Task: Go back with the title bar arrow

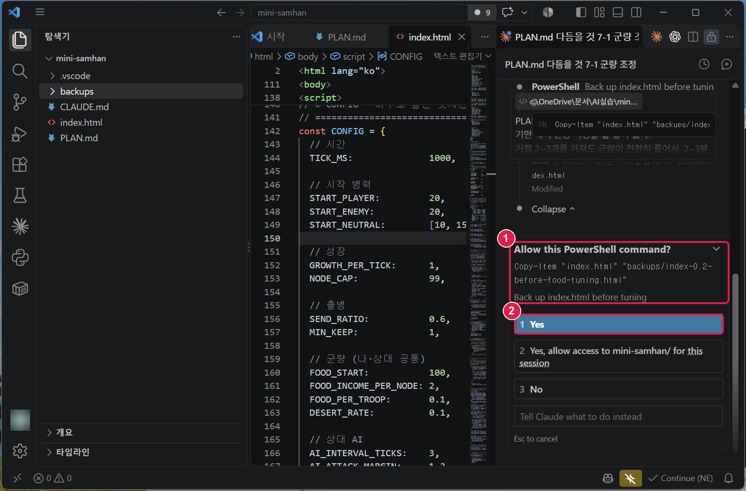Action: point(222,13)
